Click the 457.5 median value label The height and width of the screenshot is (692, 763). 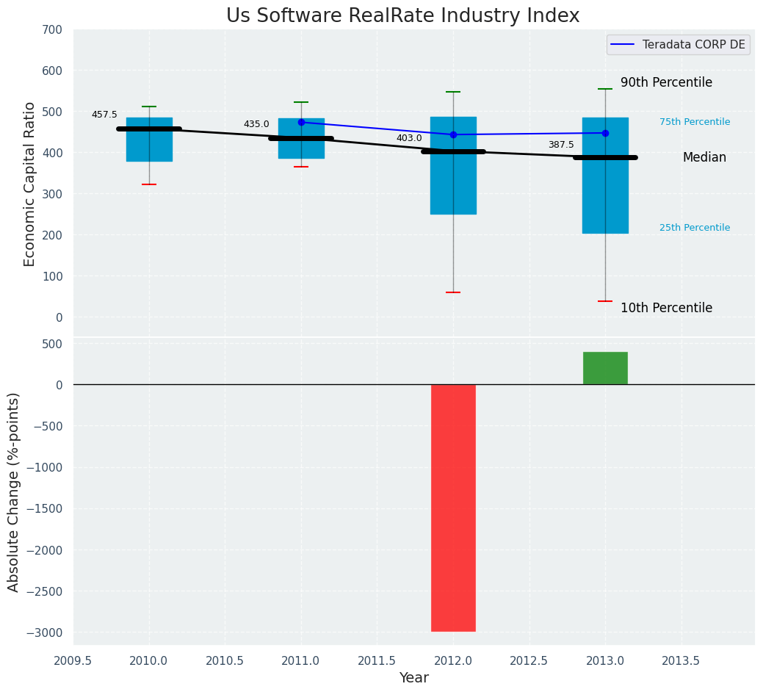(x=104, y=115)
